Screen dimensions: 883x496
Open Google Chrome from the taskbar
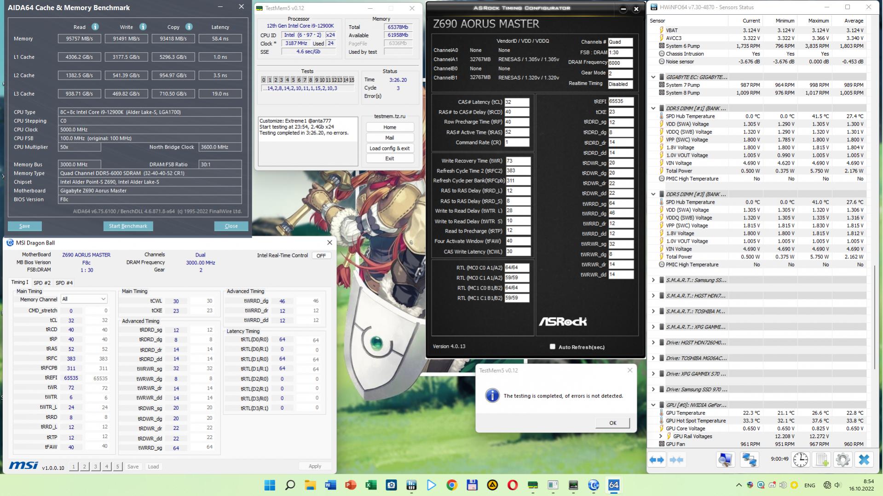tap(451, 485)
